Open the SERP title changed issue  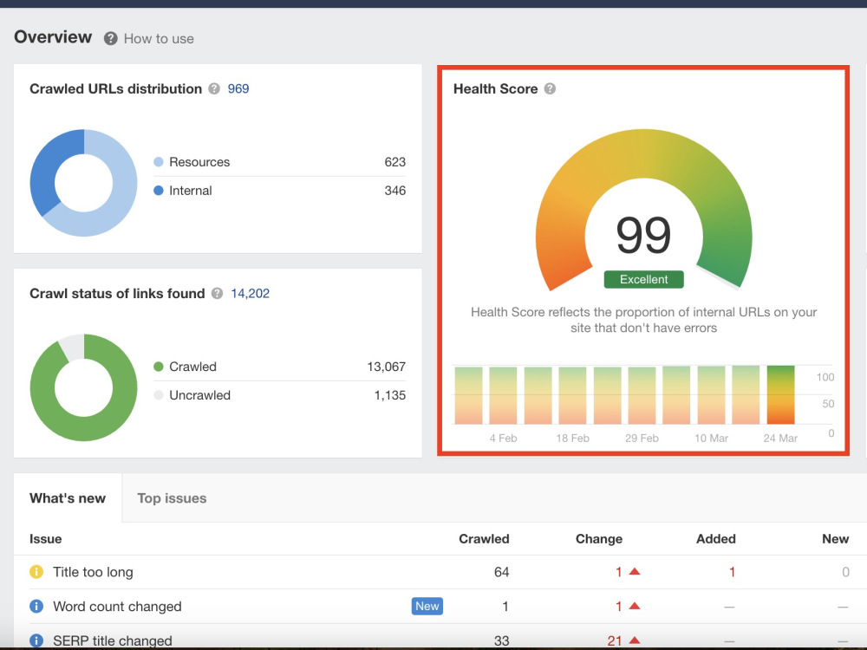[x=112, y=640]
